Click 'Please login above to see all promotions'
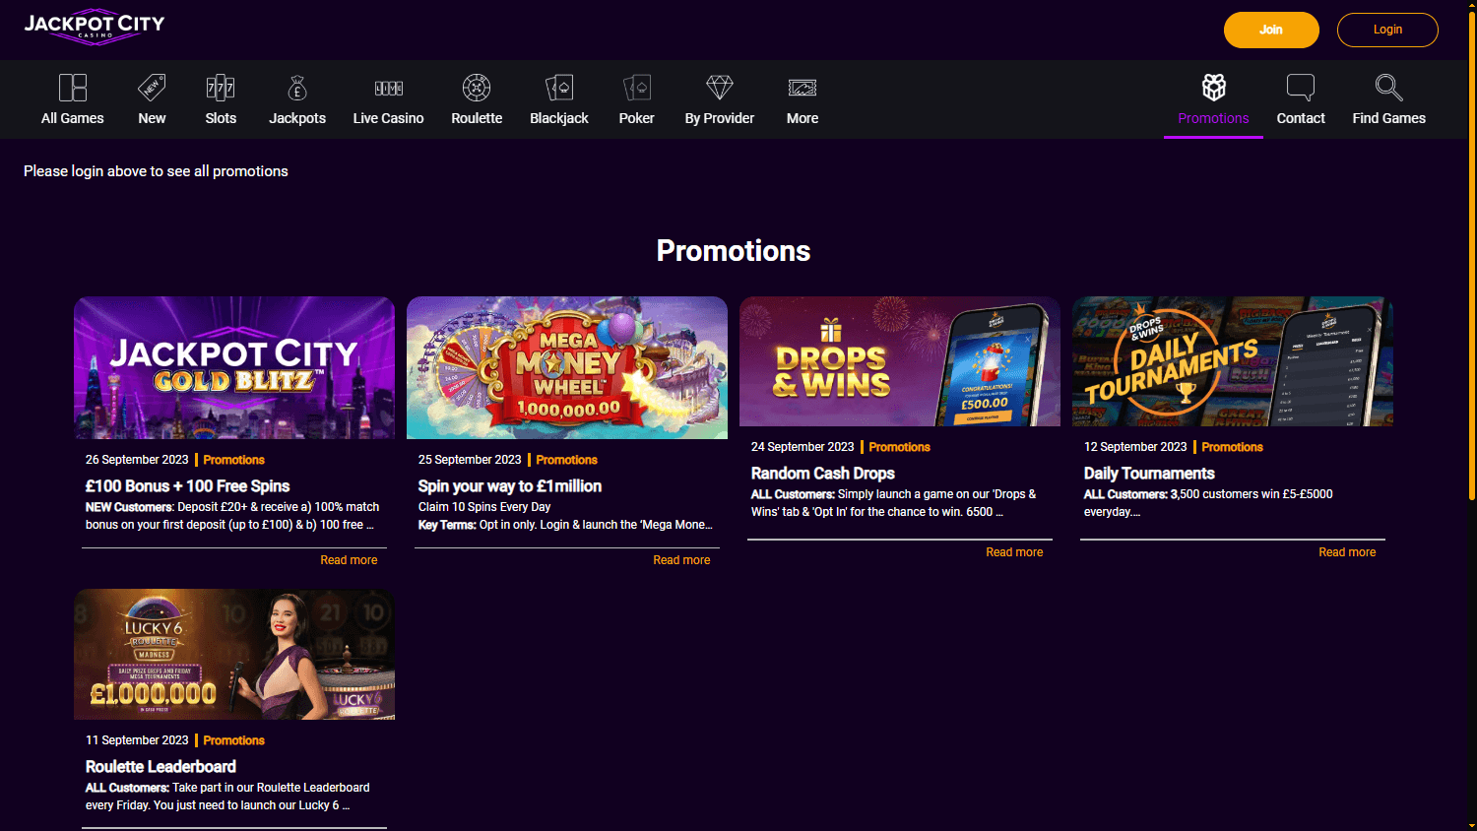1477x831 pixels. tap(156, 171)
